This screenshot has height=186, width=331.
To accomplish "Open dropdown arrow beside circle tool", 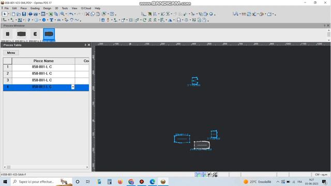I will pos(40,20).
